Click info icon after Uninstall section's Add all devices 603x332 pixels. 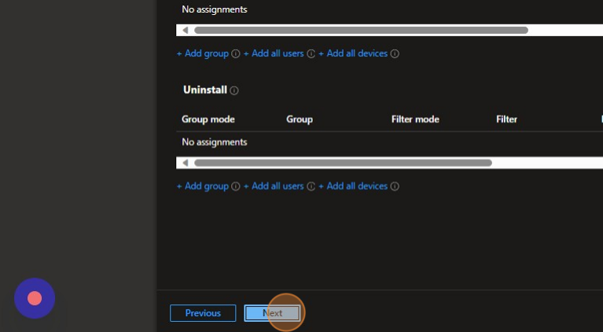[x=395, y=187]
